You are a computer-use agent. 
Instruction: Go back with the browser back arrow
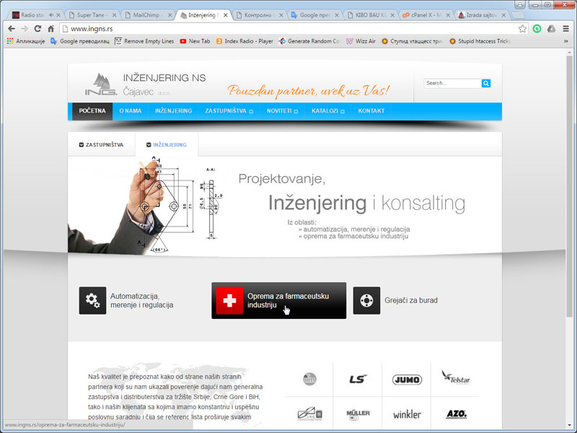point(12,29)
